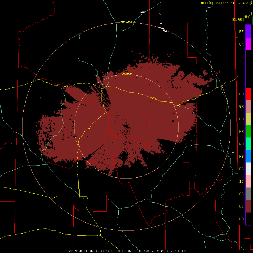The height and width of the screenshot is (253, 253).
Task: Click the ND black legend swatch
Action: (x=248, y=219)
